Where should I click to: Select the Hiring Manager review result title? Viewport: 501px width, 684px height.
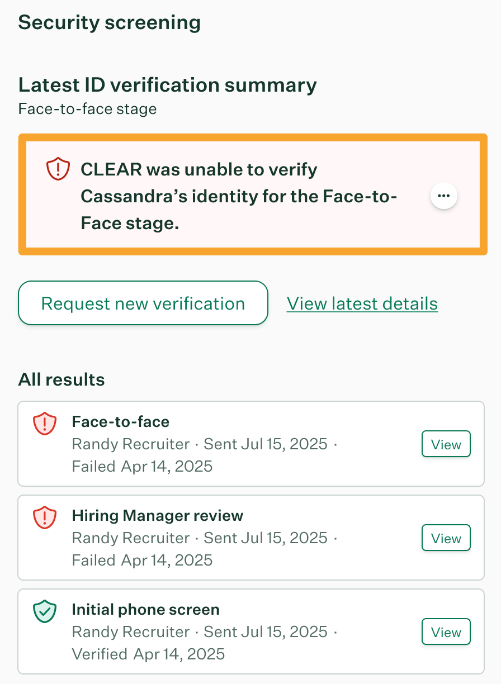tap(157, 515)
